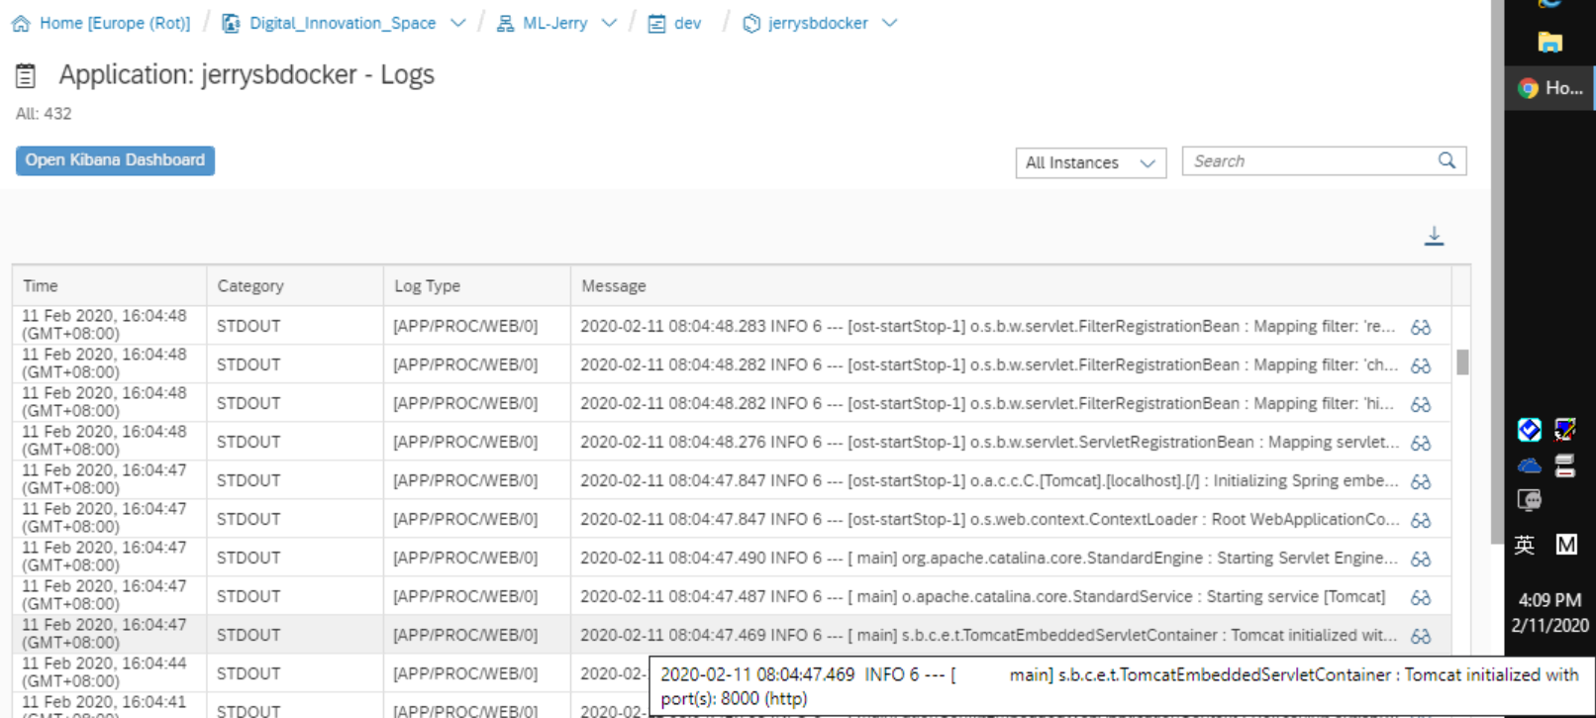Click the global account icon before Digital_Innovation_Space

point(231,23)
